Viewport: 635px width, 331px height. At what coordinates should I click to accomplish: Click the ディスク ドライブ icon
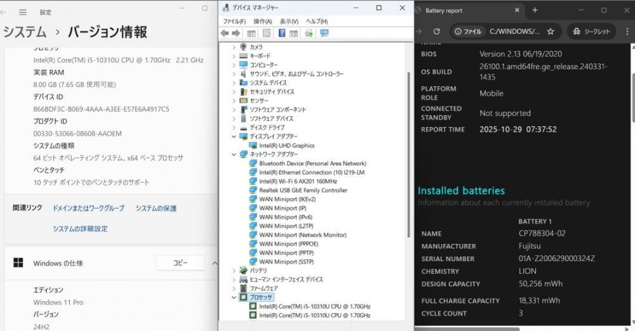click(243, 127)
